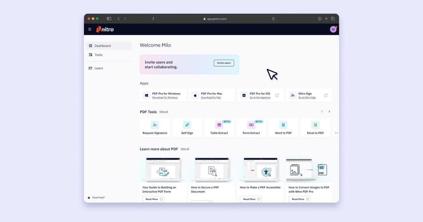Launch the Table Extract beta tool
The height and width of the screenshot is (222, 423).
219,128
